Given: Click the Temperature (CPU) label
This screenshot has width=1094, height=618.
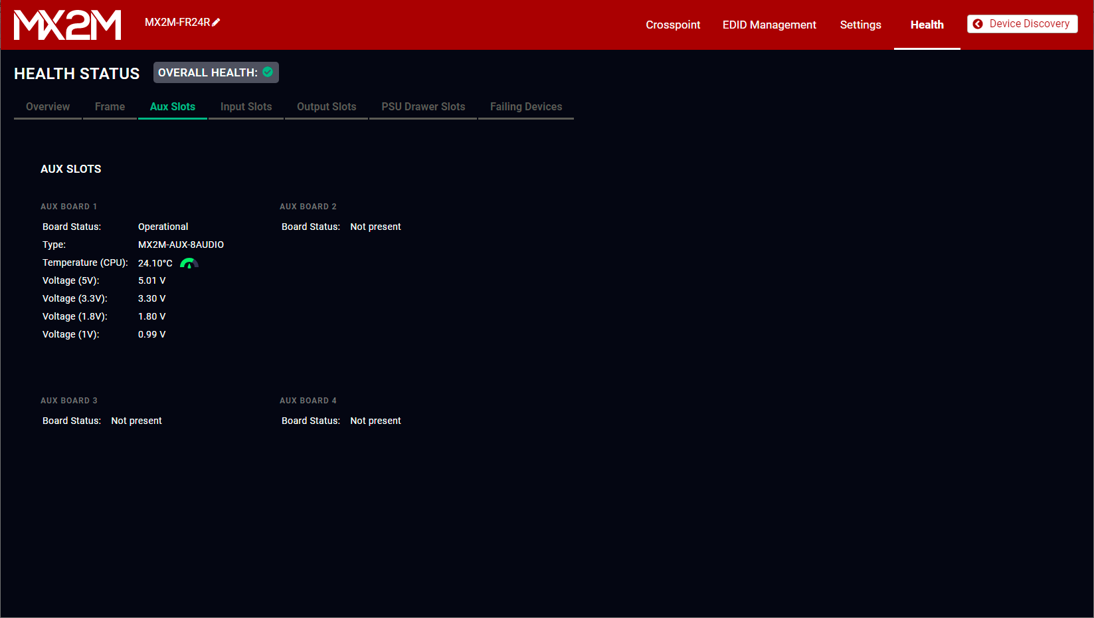Looking at the screenshot, I should click(x=85, y=262).
